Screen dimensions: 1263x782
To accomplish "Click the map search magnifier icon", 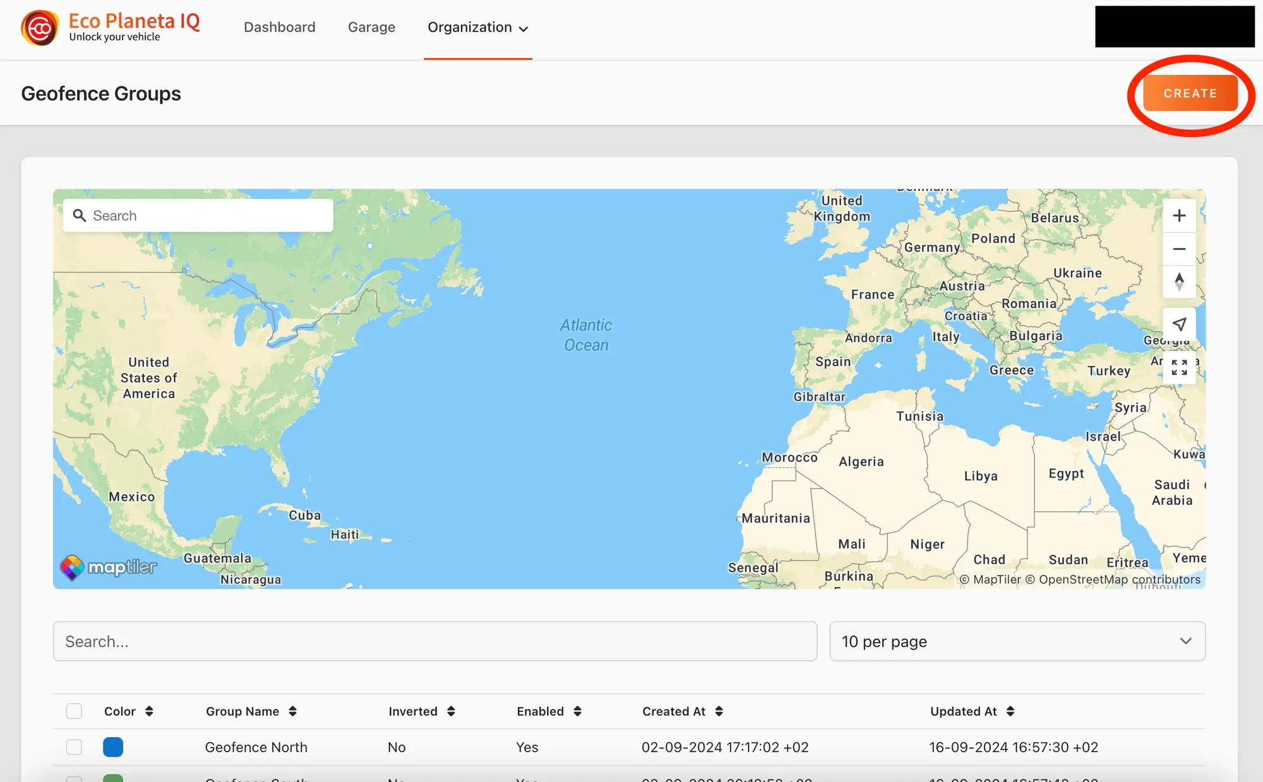I will pyautogui.click(x=80, y=216).
